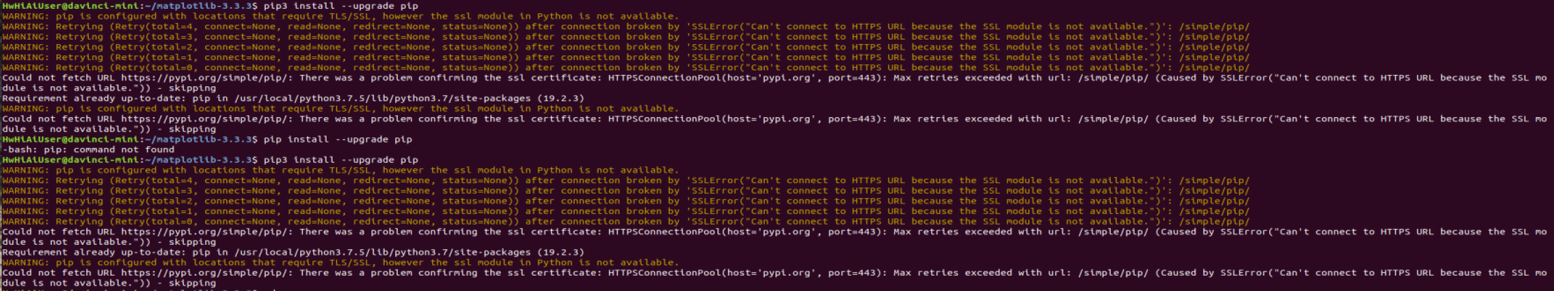Click the second 'Requirement already up-to-date' line
The height and width of the screenshot is (291, 1554).
click(293, 252)
